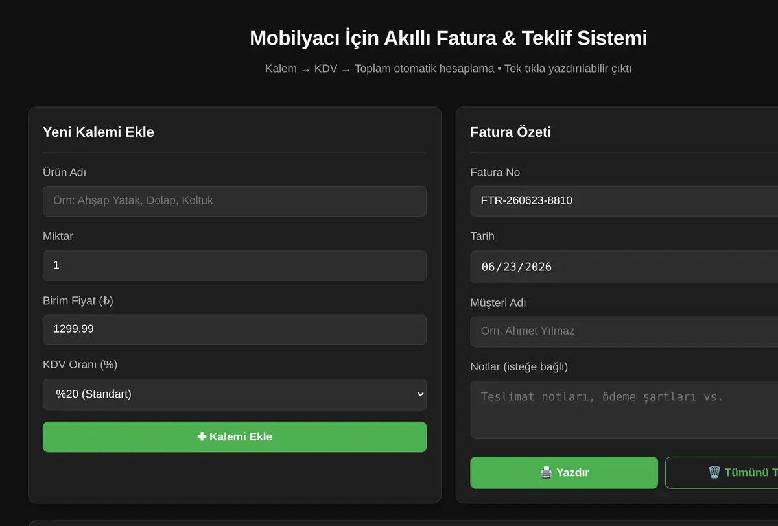The image size is (778, 526).
Task: Click the 'Müşteri Adı' label
Action: [x=498, y=302]
